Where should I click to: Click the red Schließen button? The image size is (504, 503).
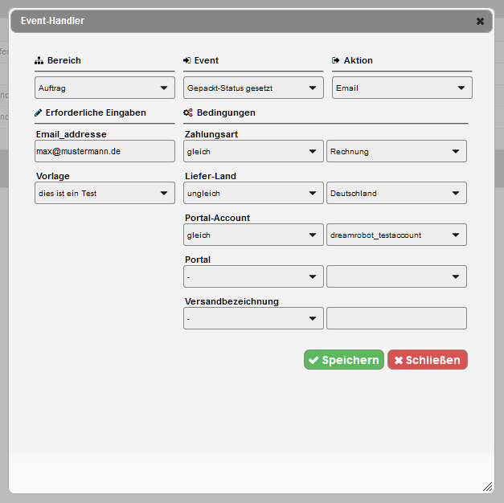click(428, 360)
